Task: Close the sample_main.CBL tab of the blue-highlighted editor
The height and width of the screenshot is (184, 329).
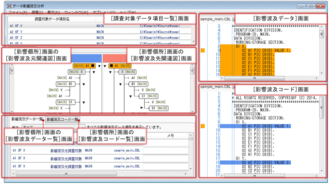Action: pyautogui.click(x=234, y=87)
